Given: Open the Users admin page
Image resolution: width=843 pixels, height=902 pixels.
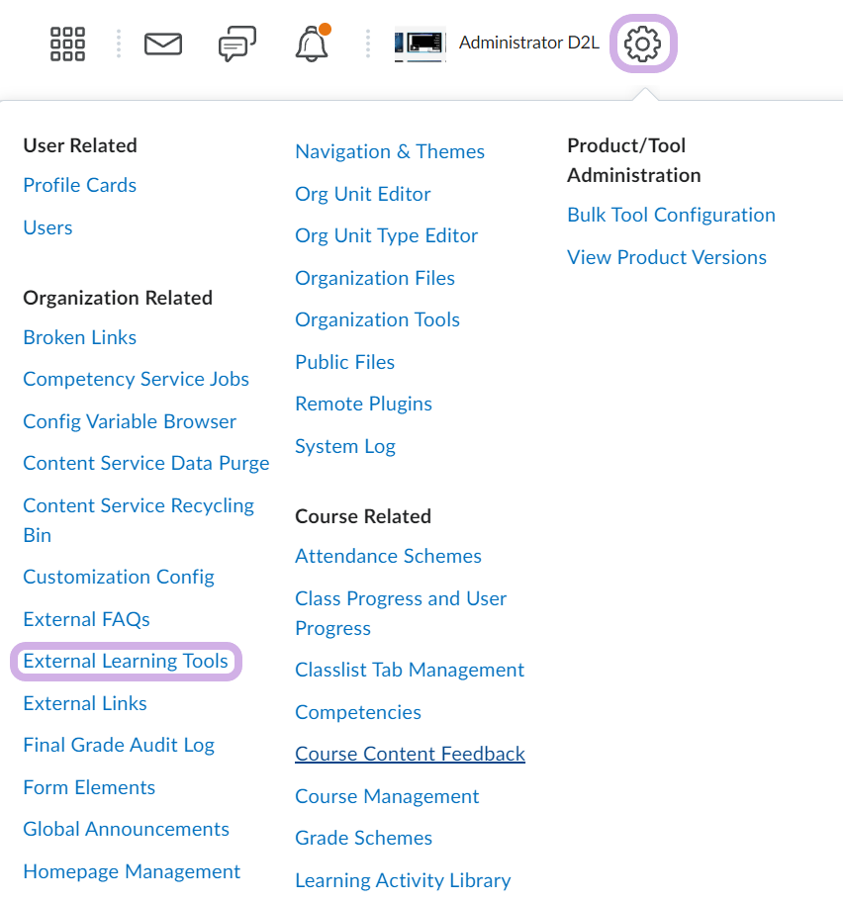Looking at the screenshot, I should (47, 227).
